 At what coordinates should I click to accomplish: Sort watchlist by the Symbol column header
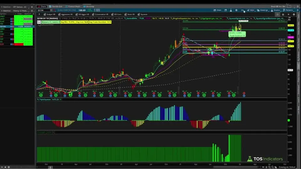pos(4,14)
